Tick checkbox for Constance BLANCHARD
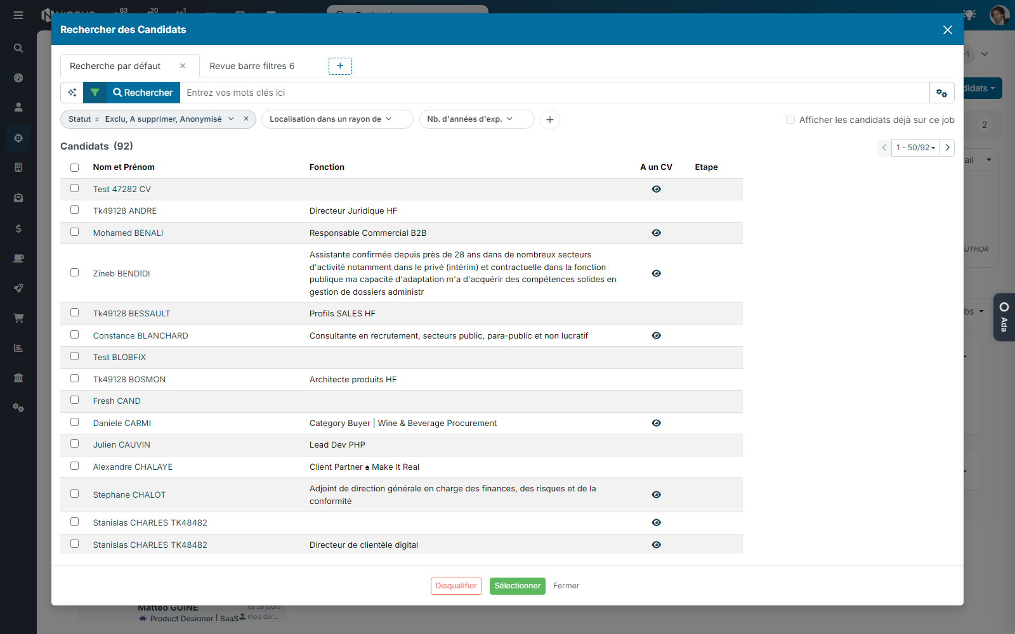This screenshot has width=1015, height=634. [x=74, y=335]
